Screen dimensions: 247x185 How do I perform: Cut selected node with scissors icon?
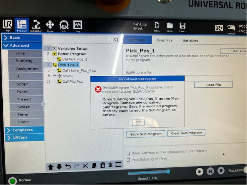pos(86,166)
